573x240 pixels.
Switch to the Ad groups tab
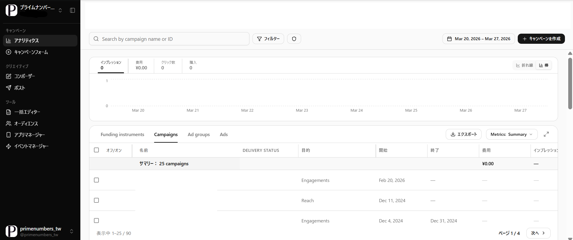pyautogui.click(x=199, y=135)
